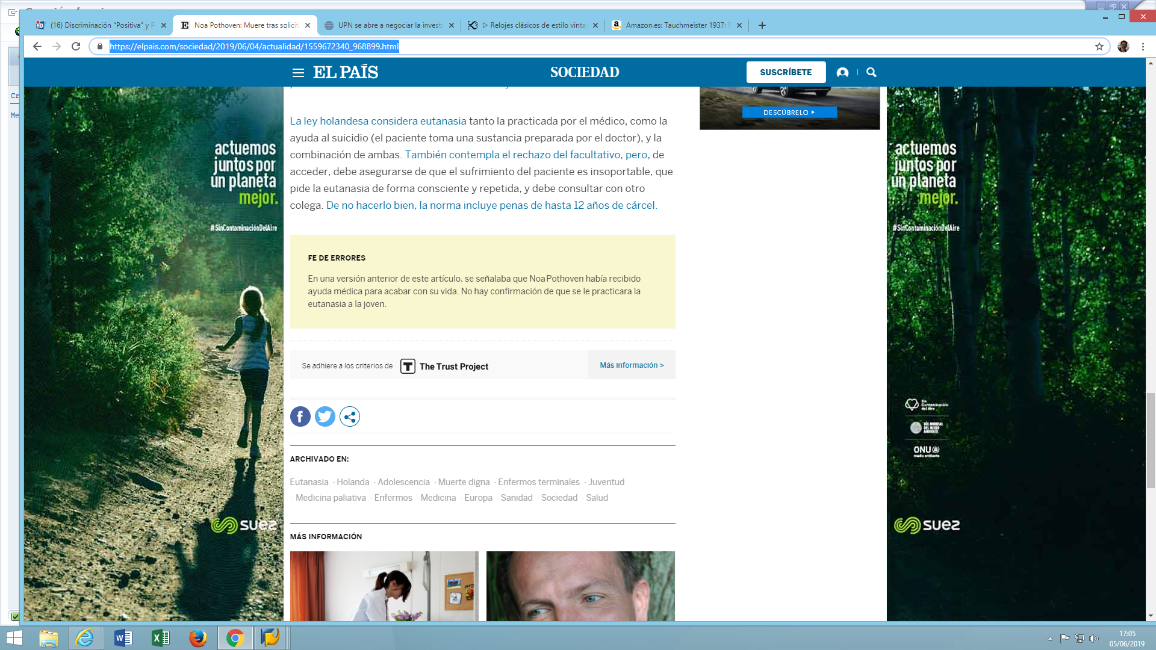Open a new browser tab
The width and height of the screenshot is (1156, 650).
pyautogui.click(x=762, y=25)
